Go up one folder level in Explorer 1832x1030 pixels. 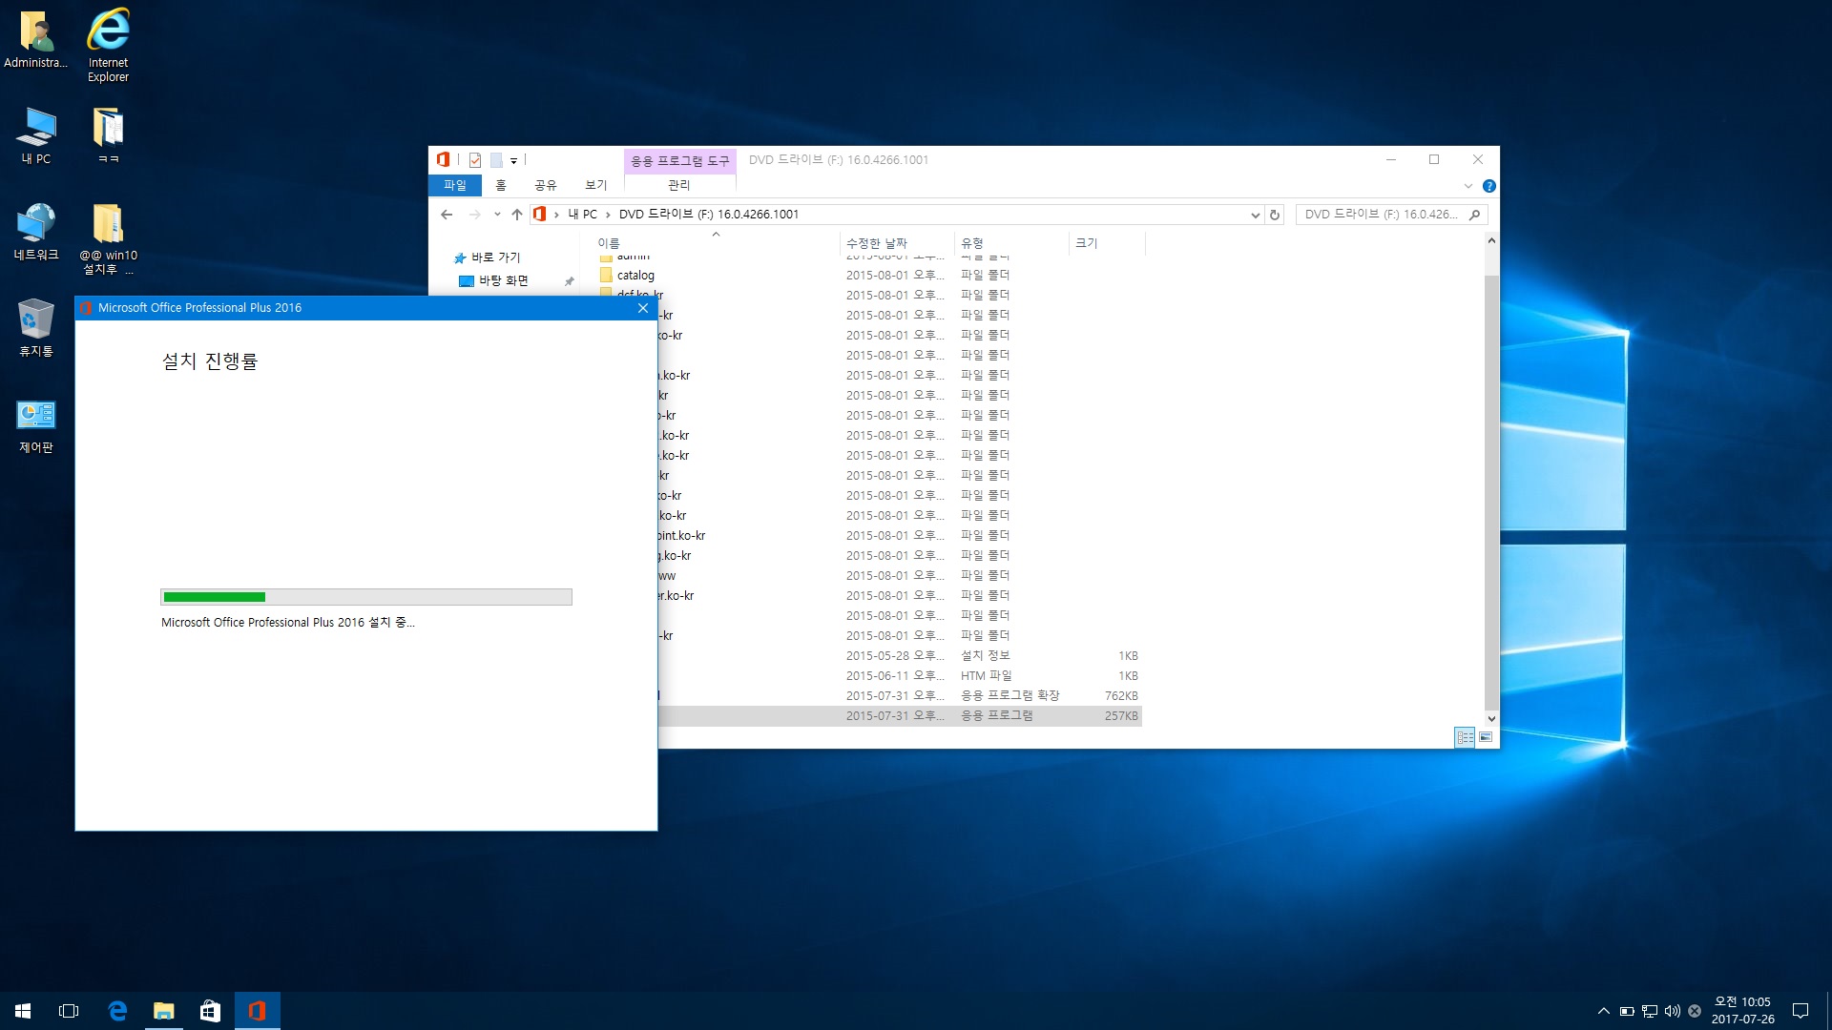pyautogui.click(x=517, y=215)
